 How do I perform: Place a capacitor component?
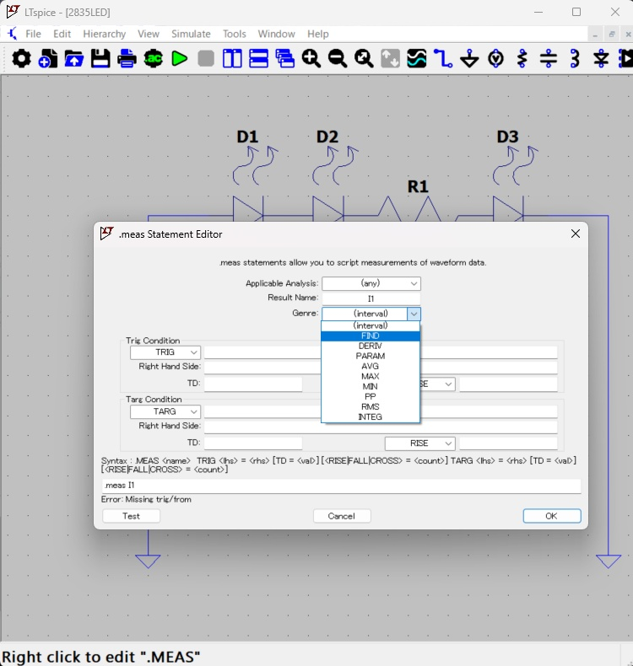tap(549, 59)
